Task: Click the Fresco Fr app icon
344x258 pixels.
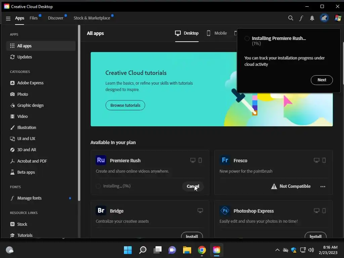Action: pyautogui.click(x=225, y=160)
